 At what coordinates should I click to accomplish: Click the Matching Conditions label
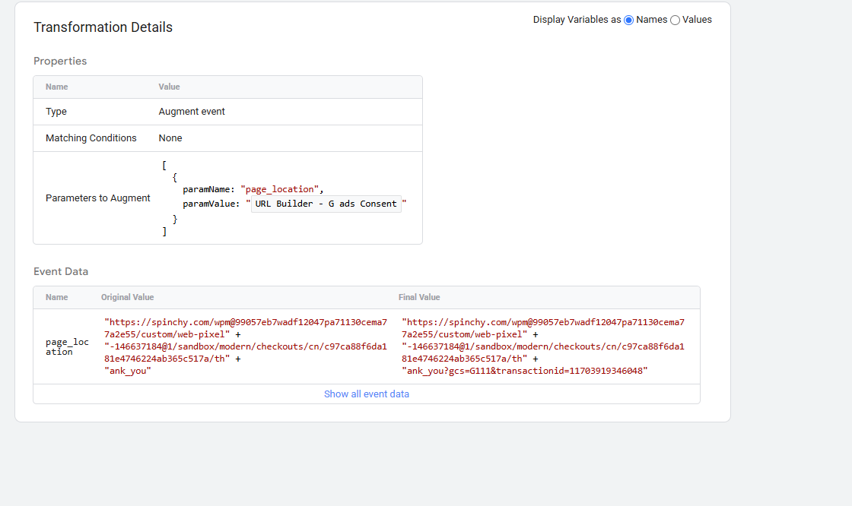91,138
